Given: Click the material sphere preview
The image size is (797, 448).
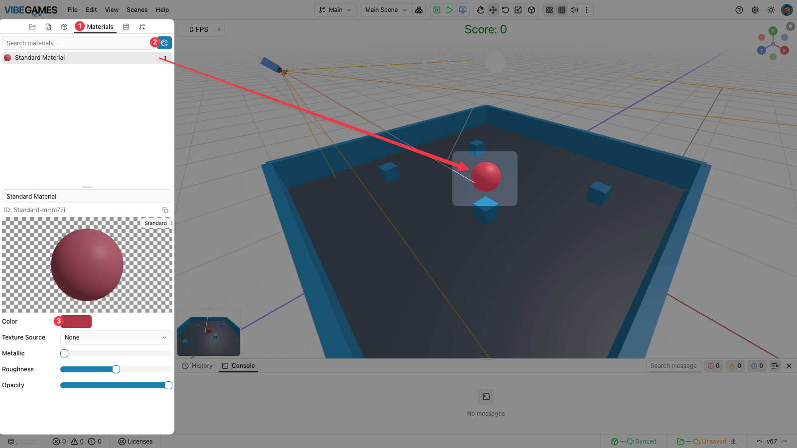Looking at the screenshot, I should (87, 265).
